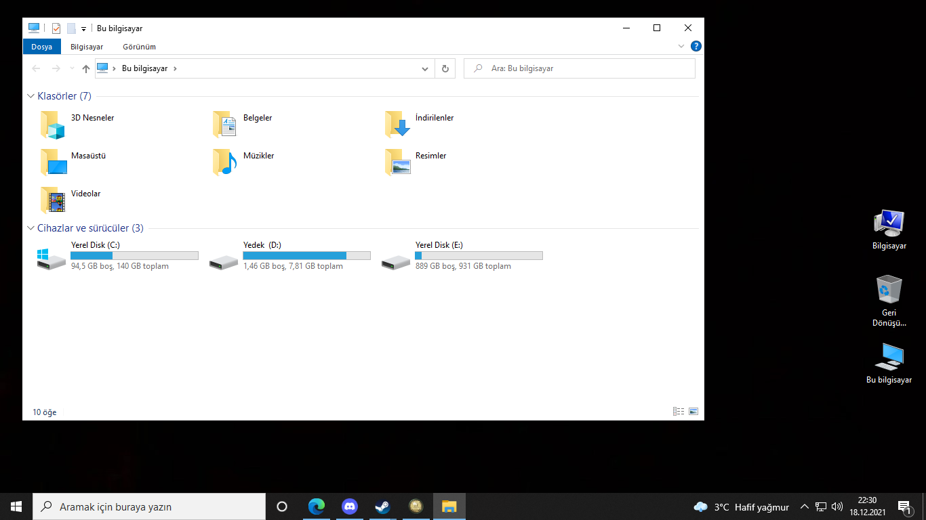Switch to details view in status bar
This screenshot has width=926, height=520.
(x=679, y=412)
